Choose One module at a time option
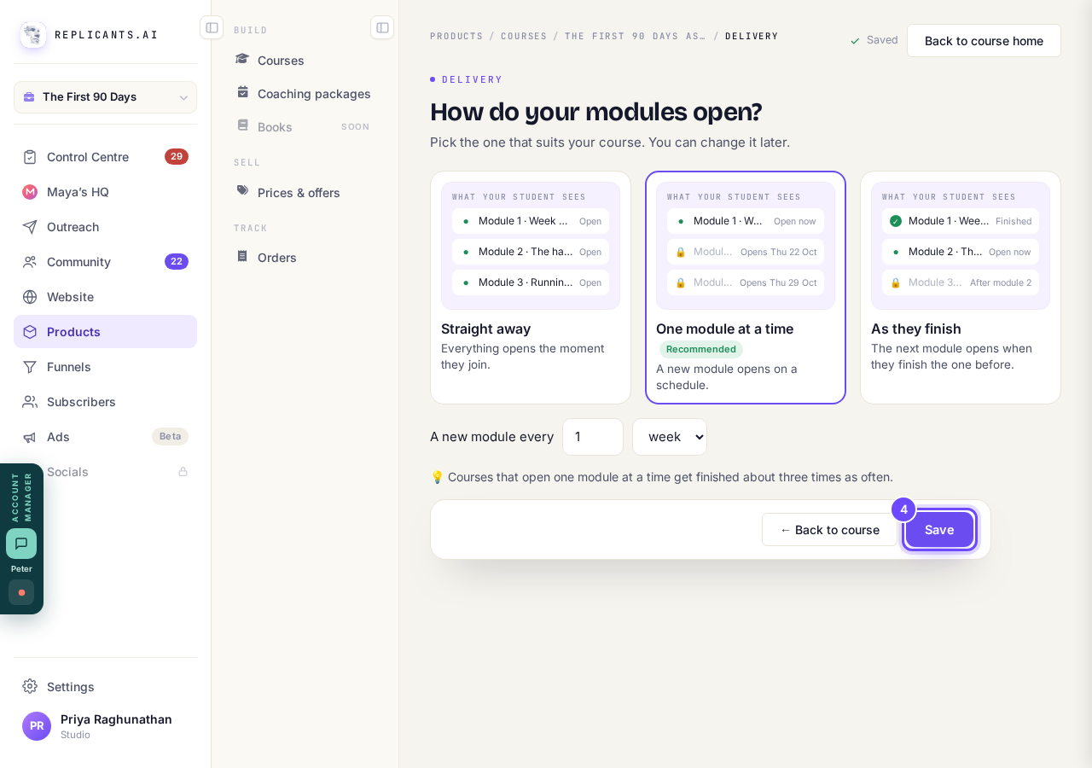The width and height of the screenshot is (1092, 768). click(746, 288)
